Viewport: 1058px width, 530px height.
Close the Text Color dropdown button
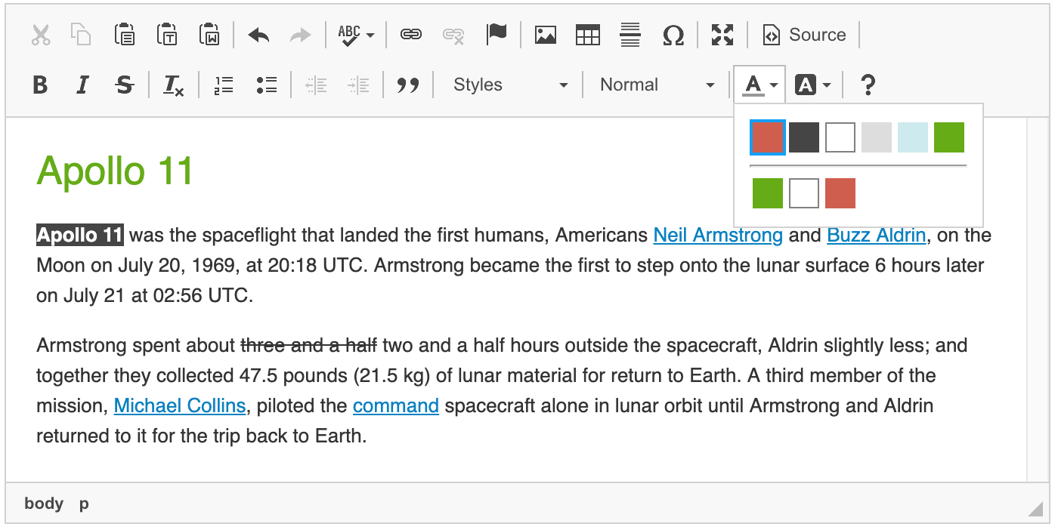tap(759, 85)
